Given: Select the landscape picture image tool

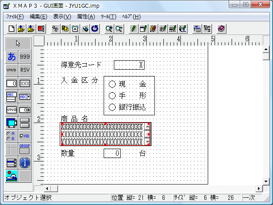Looking at the screenshot, I should 12,176.
